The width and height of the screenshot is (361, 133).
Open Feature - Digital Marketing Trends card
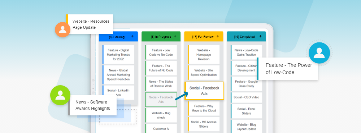pyautogui.click(x=118, y=55)
